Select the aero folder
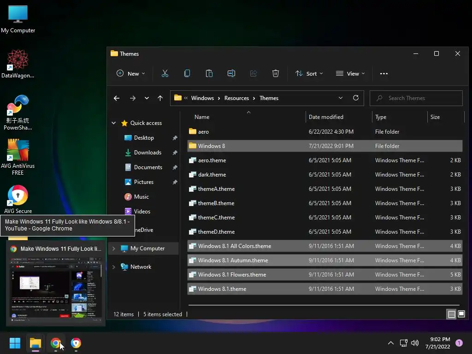 pos(325,131)
